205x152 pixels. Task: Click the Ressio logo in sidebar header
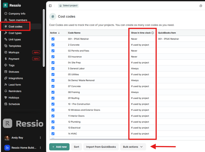point(5,5)
